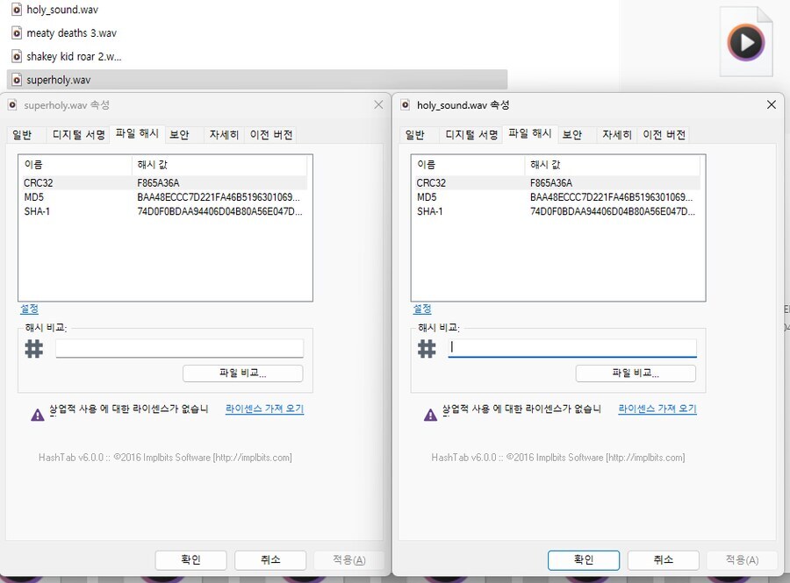Open 라이센스 가져 오기 link in superholy.wav window

point(264,409)
